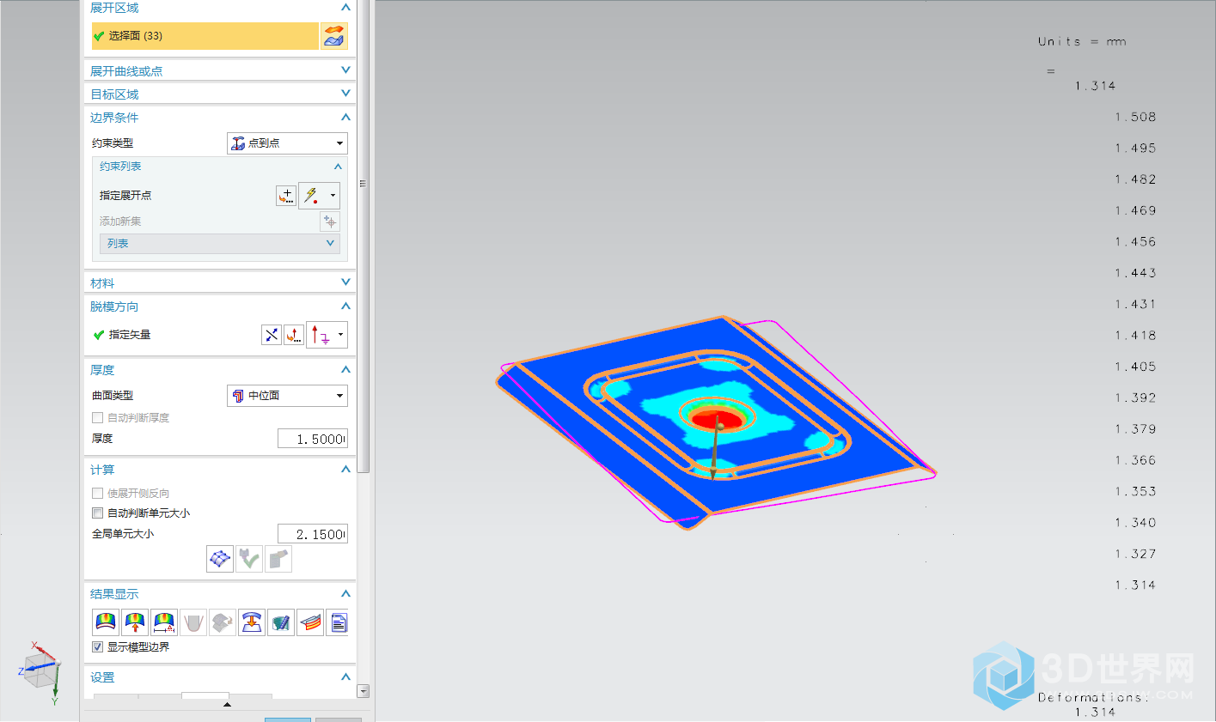Toggle the 使展开侧反向 checkbox
Viewport: 1216px width, 722px height.
coord(97,494)
